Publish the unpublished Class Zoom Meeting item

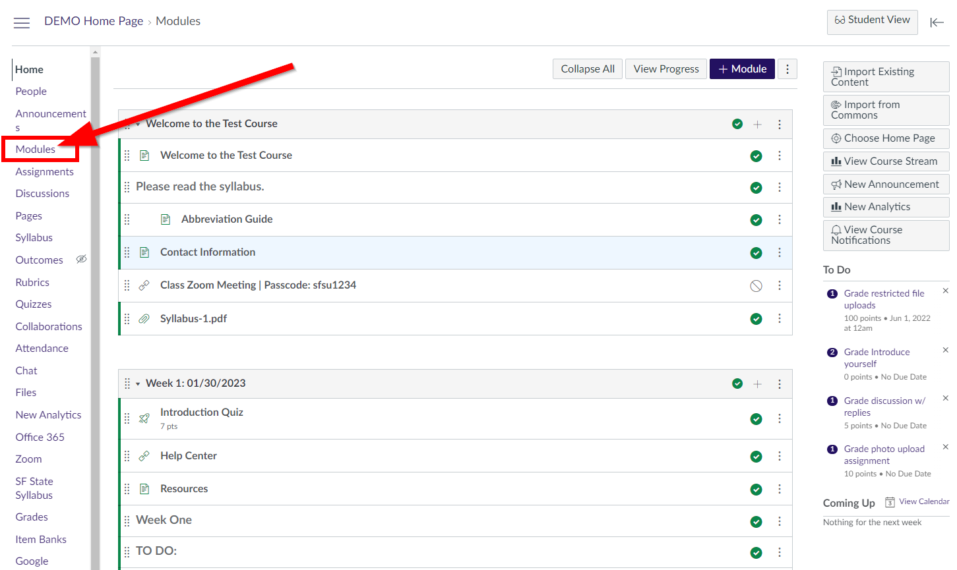[756, 286]
